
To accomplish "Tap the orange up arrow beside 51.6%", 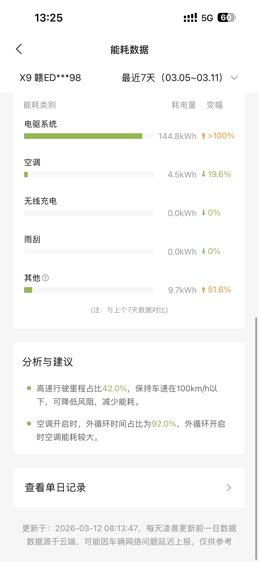I will point(203,290).
